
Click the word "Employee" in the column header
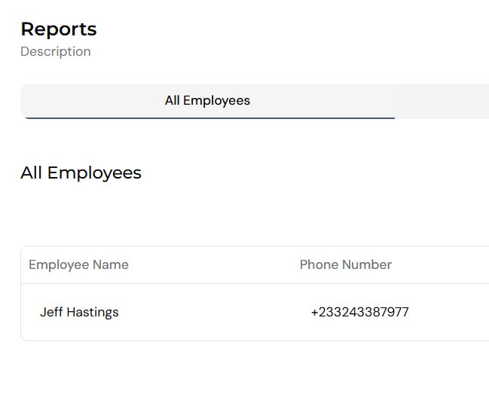coord(60,264)
